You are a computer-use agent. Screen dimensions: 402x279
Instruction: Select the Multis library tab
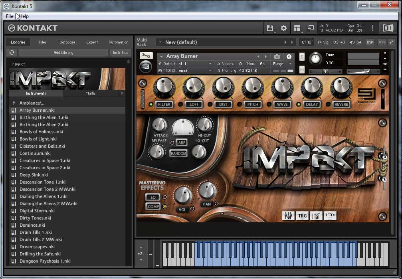tap(91, 93)
